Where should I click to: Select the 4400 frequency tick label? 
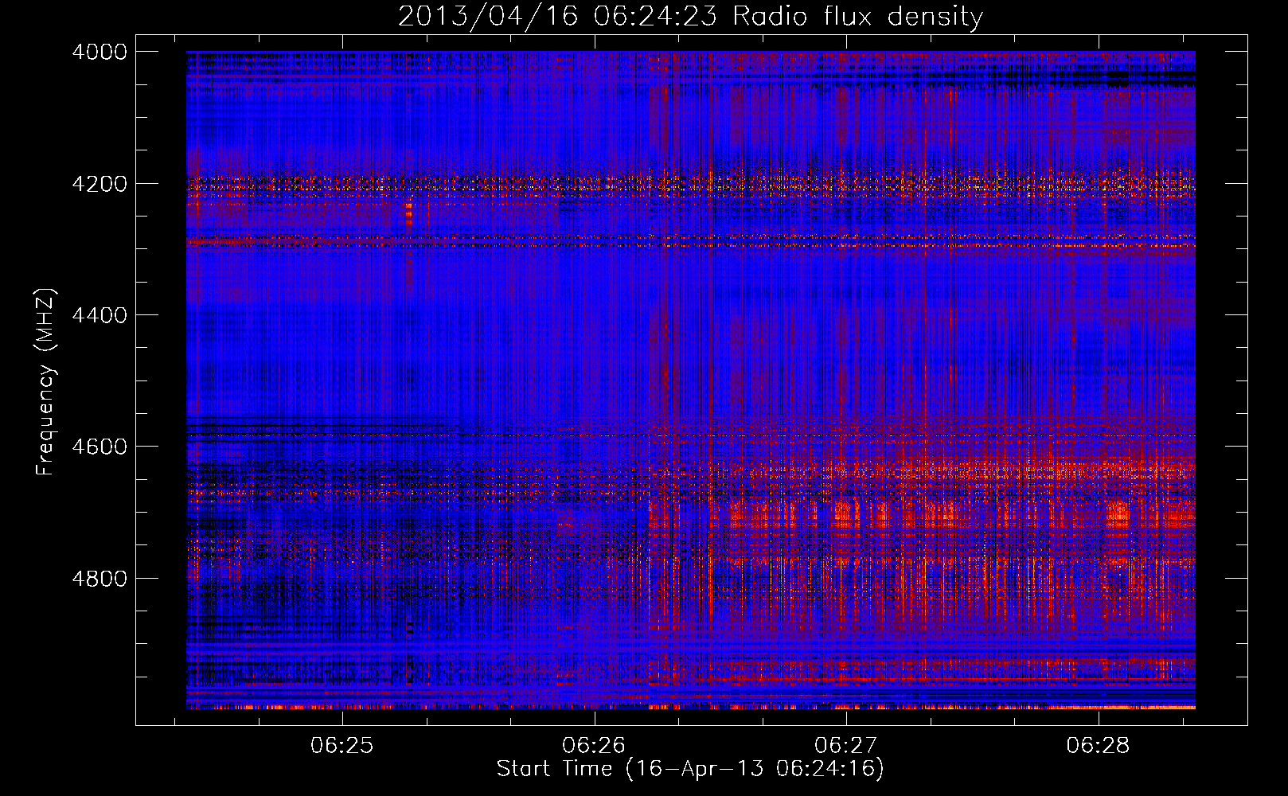click(x=100, y=315)
